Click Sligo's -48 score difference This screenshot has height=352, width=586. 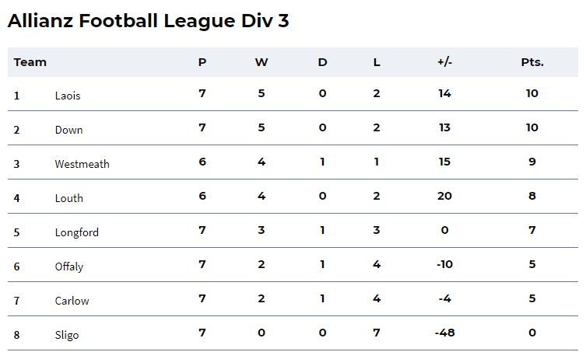pyautogui.click(x=444, y=333)
